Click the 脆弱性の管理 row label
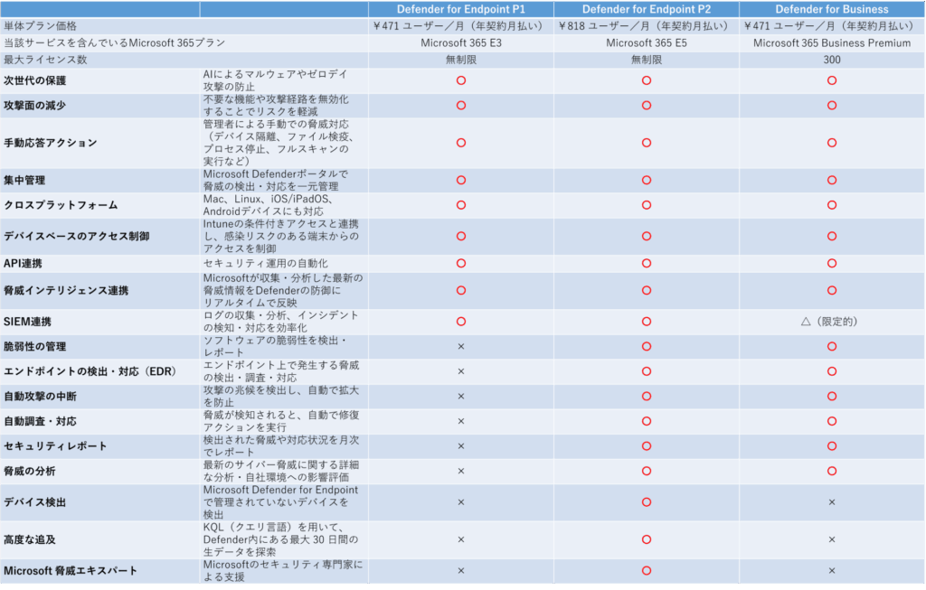 35,346
